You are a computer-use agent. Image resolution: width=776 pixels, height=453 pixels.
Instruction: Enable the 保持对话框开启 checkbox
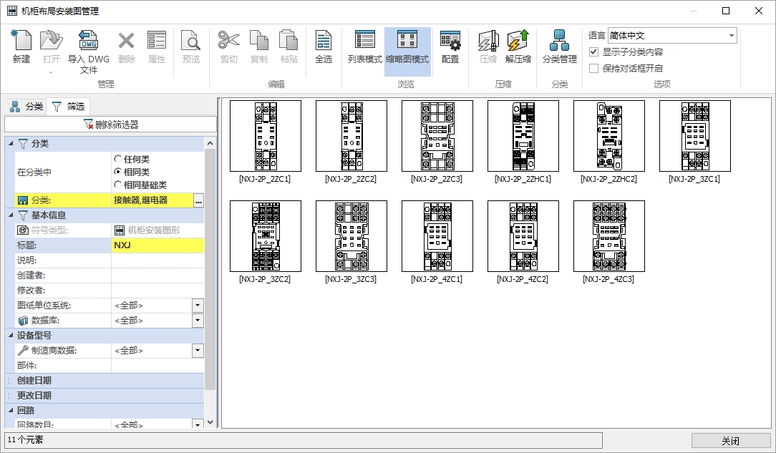click(593, 69)
